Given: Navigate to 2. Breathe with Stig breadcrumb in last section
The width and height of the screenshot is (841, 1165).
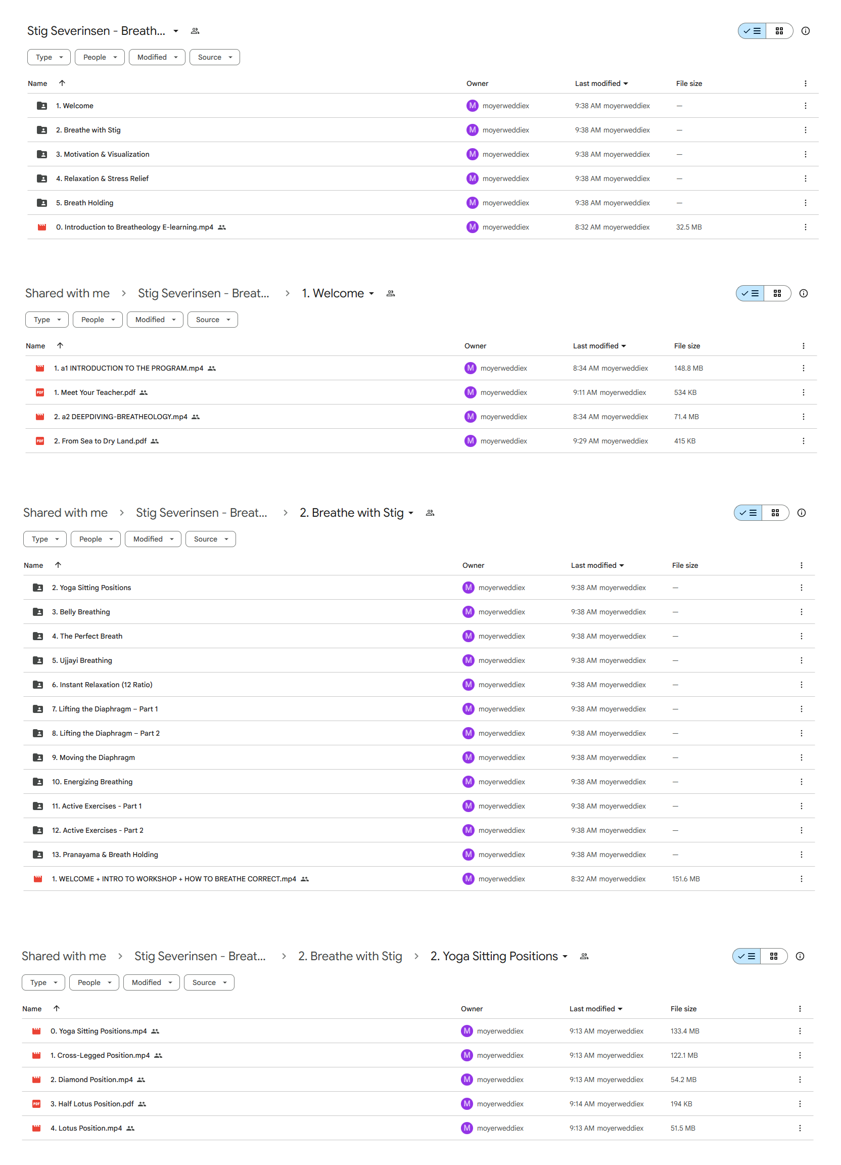Looking at the screenshot, I should (350, 956).
